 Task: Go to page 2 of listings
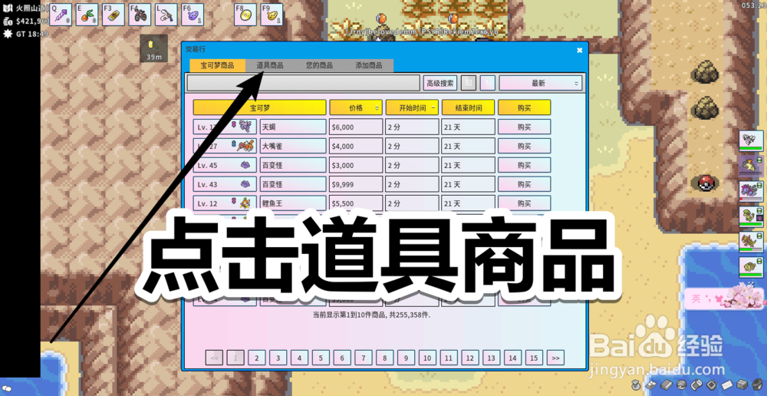257,358
